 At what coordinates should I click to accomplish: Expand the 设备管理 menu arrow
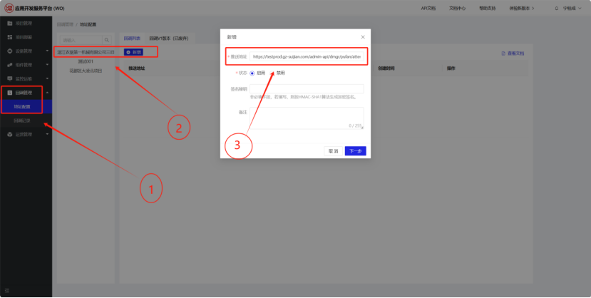(x=46, y=51)
